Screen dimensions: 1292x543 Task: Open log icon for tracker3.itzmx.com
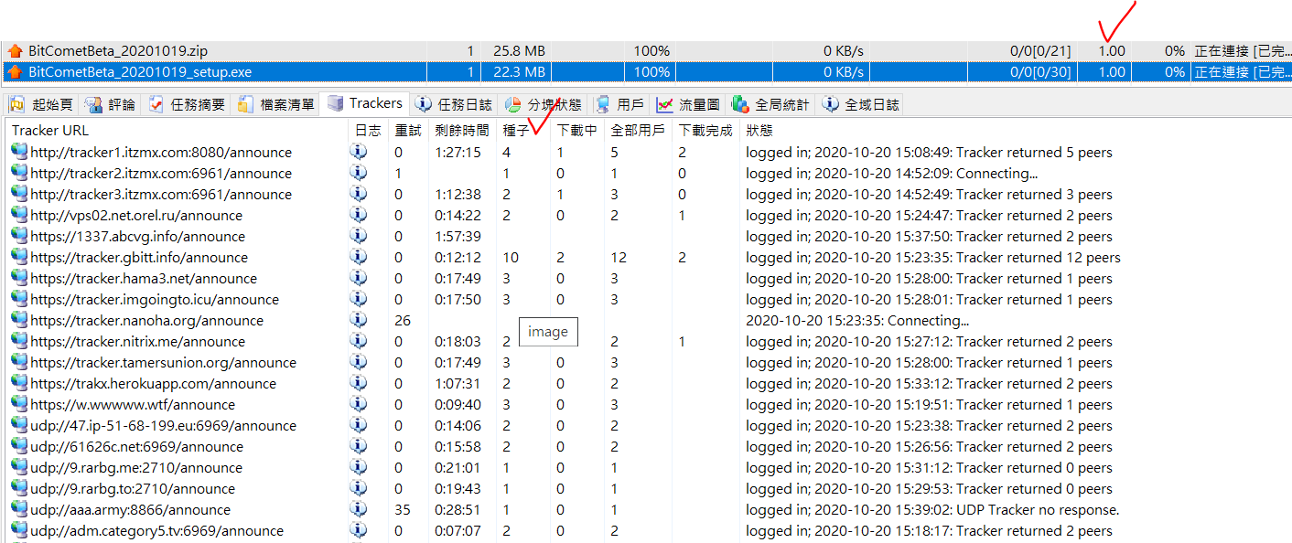tap(359, 194)
